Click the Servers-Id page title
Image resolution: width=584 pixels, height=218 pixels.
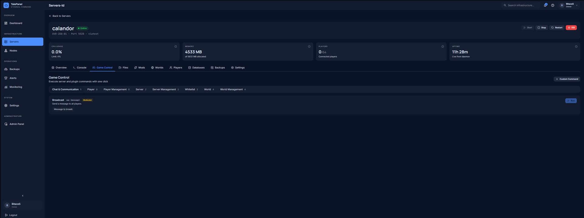[x=57, y=5]
